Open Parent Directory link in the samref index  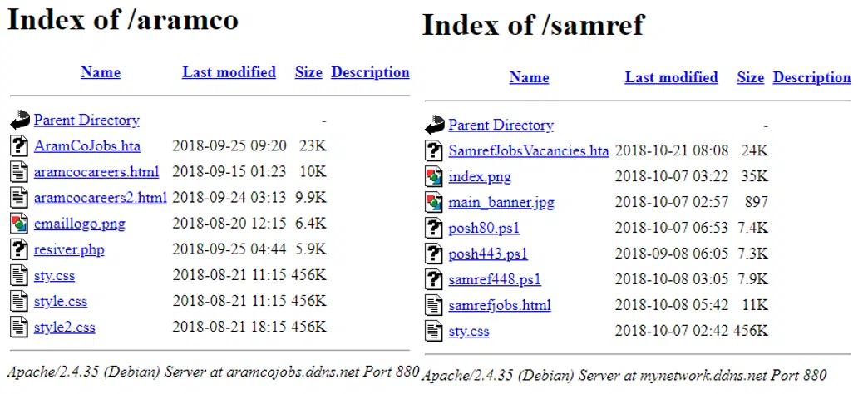tap(501, 125)
